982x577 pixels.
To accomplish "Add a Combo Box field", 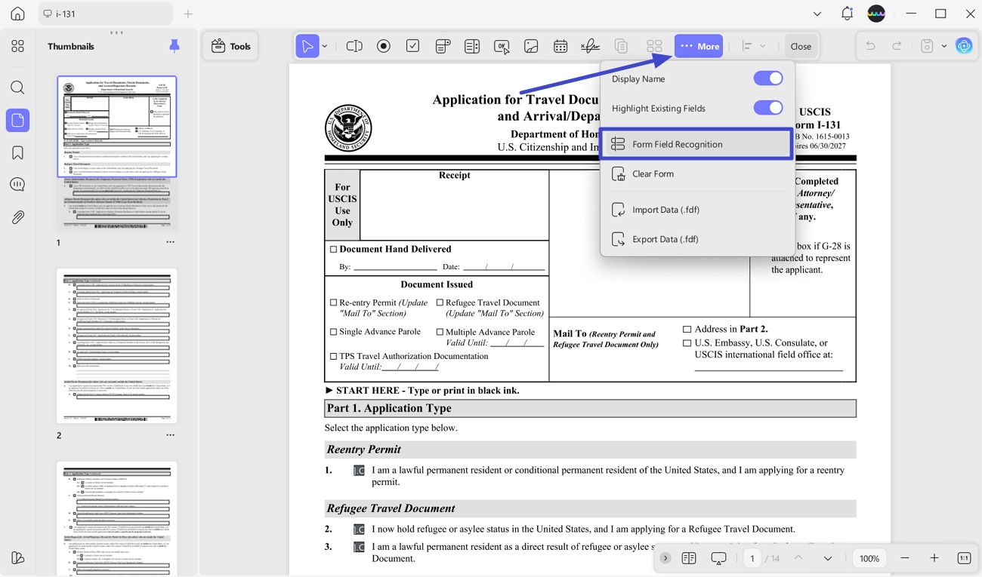I will pyautogui.click(x=443, y=45).
